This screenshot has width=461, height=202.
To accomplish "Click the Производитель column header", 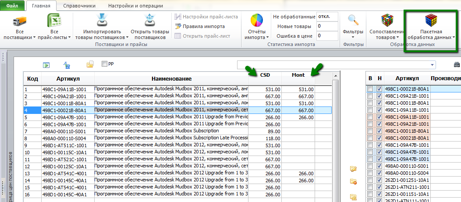I will (445, 78).
